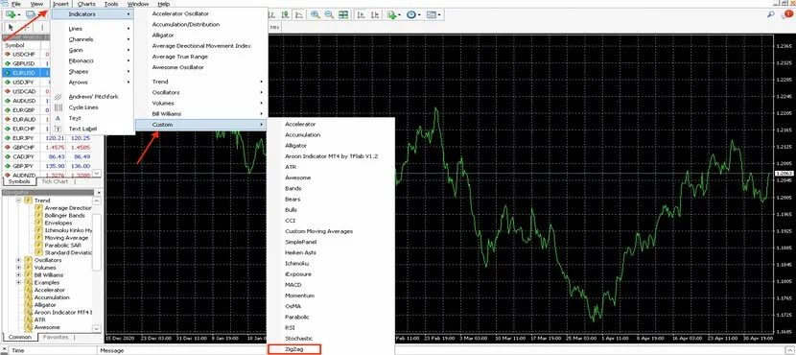Open the notification bubble with red badge
This screenshot has height=355, width=796.
tap(788, 14)
